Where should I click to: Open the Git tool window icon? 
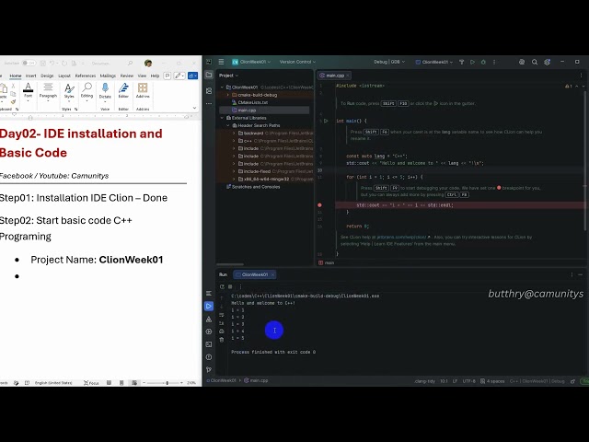[x=209, y=370]
